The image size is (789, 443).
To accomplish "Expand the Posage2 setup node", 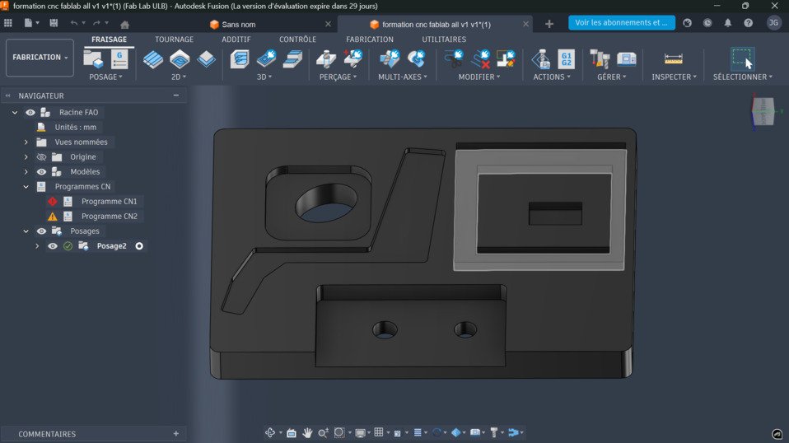I will pos(37,246).
